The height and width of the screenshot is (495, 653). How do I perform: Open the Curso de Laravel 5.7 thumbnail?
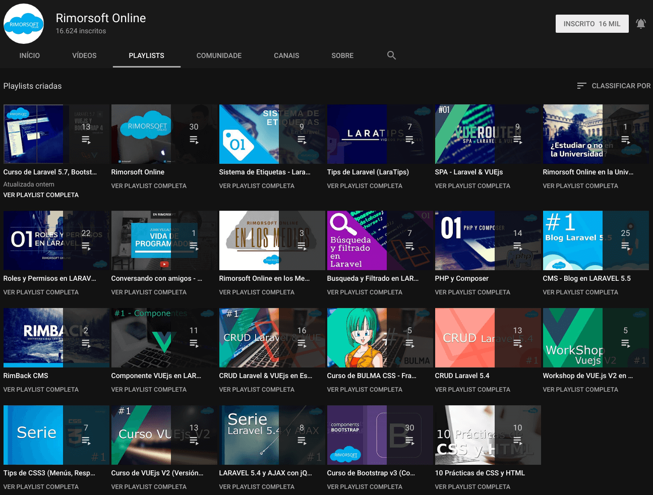[56, 134]
